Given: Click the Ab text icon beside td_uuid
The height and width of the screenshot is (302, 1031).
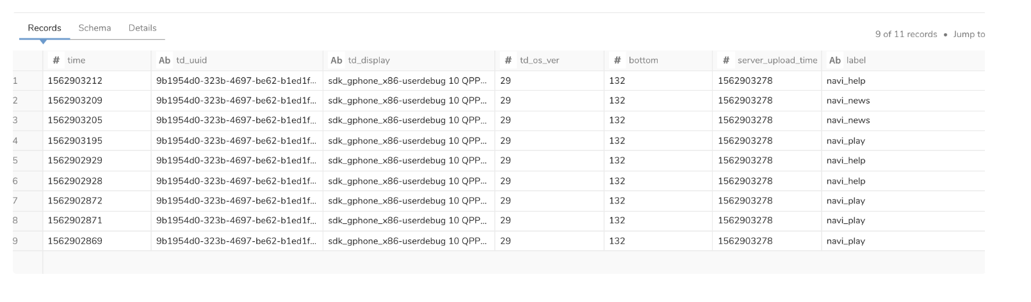Looking at the screenshot, I should [165, 60].
